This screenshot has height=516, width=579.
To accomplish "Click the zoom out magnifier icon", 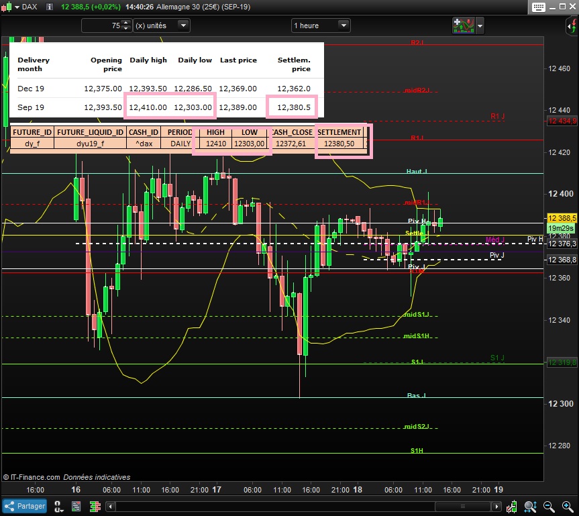I will point(549,507).
